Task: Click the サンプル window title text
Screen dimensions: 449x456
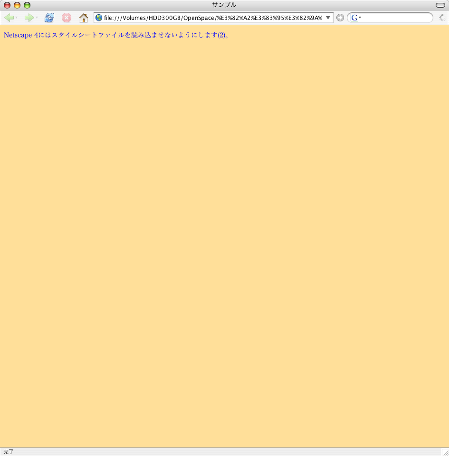Action: [x=224, y=5]
